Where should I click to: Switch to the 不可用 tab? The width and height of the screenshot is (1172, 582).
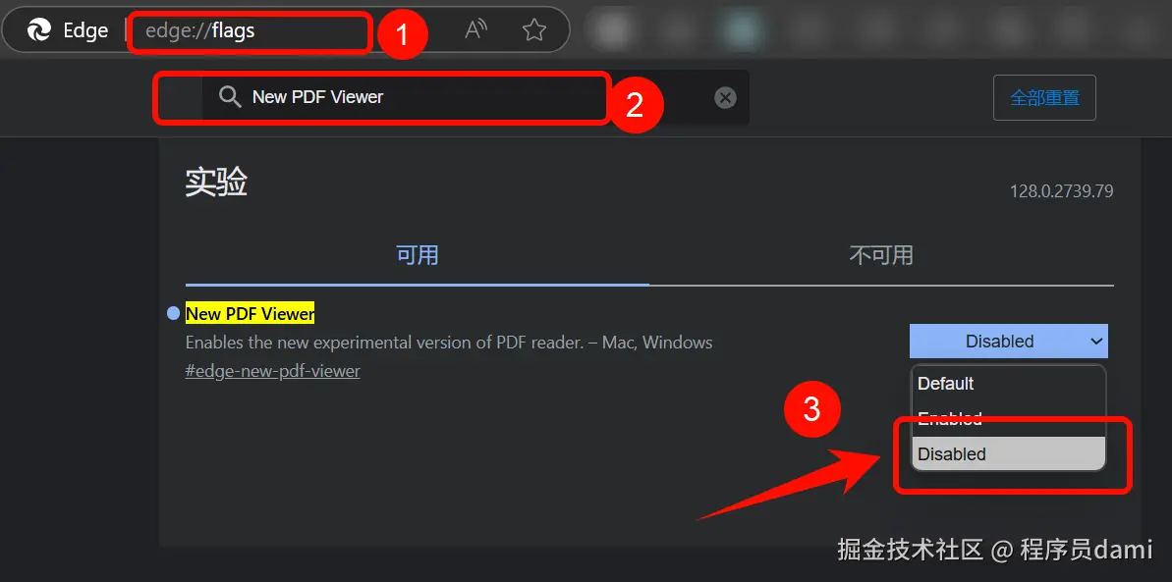[881, 255]
